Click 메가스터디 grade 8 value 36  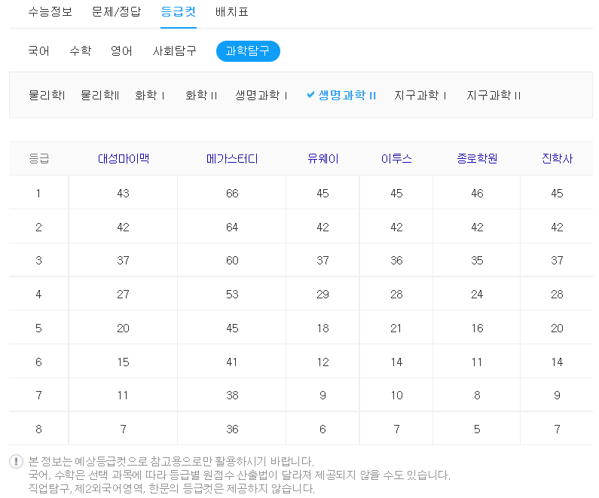pos(232,429)
